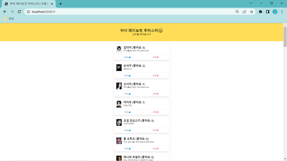Open the 코딩 bookmarks folder
This screenshot has height=161, width=287.
pos(9,18)
